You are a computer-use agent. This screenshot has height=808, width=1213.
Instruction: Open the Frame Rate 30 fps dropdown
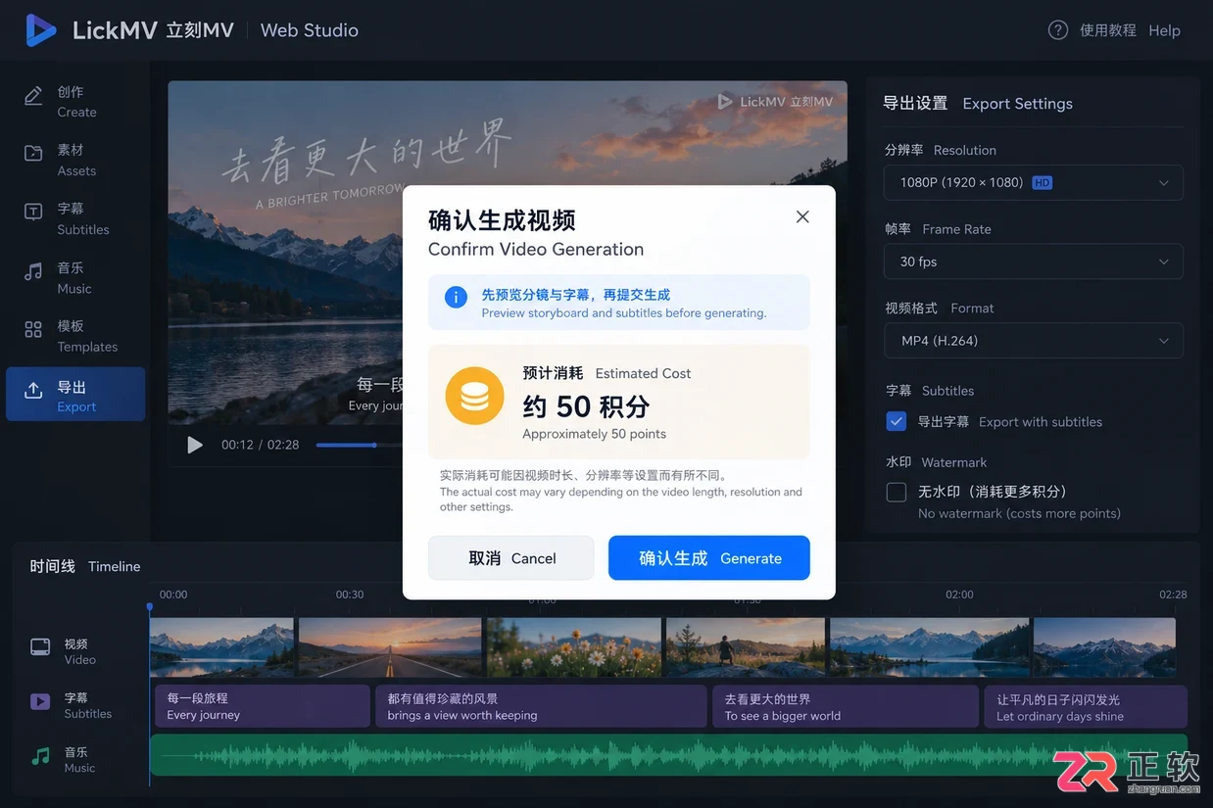pyautogui.click(x=1034, y=261)
